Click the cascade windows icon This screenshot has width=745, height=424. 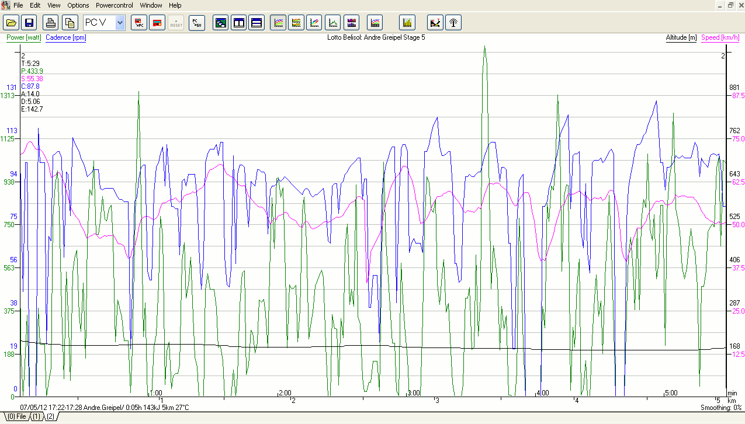click(x=220, y=23)
